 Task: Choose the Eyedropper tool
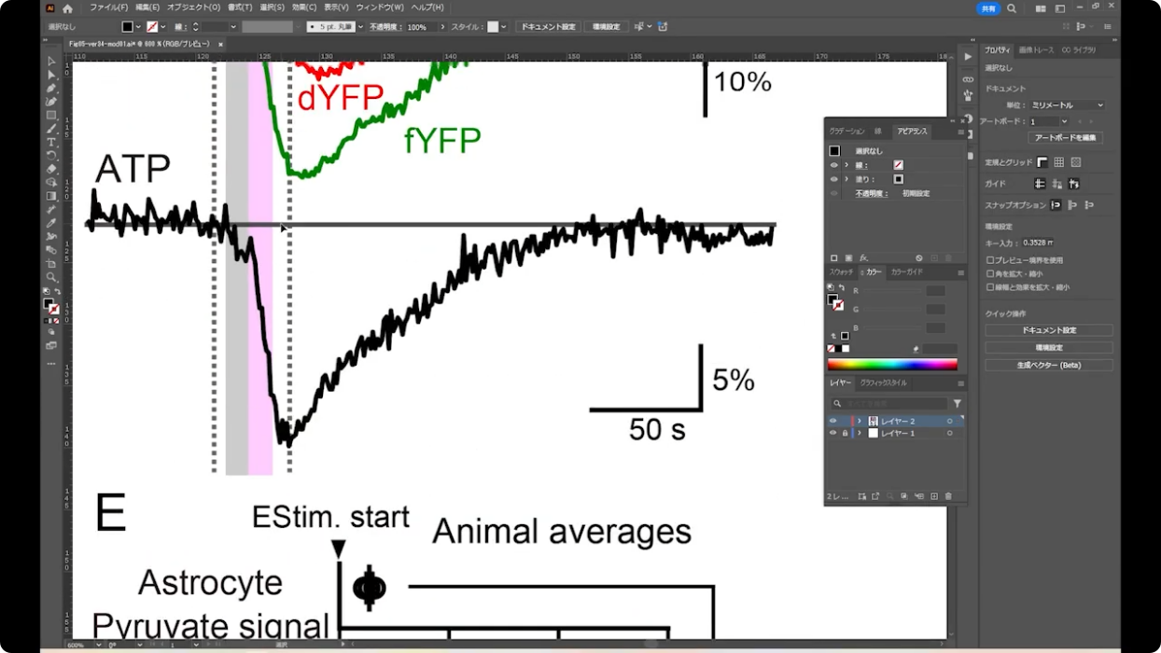click(x=51, y=223)
